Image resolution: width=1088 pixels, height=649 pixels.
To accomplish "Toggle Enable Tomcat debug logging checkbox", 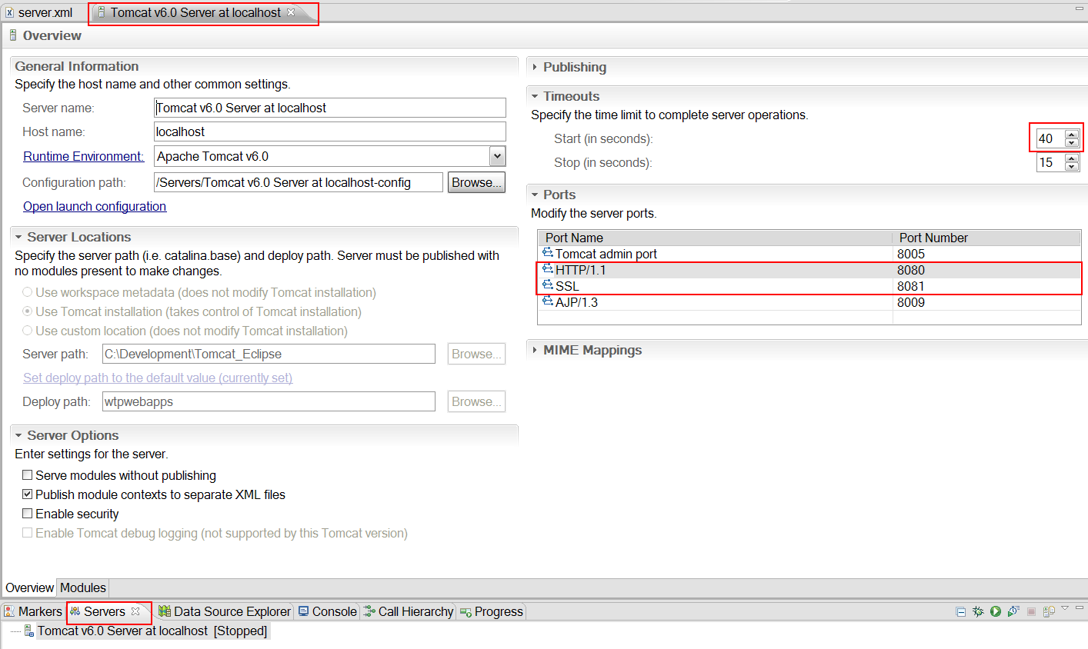I will coord(28,533).
